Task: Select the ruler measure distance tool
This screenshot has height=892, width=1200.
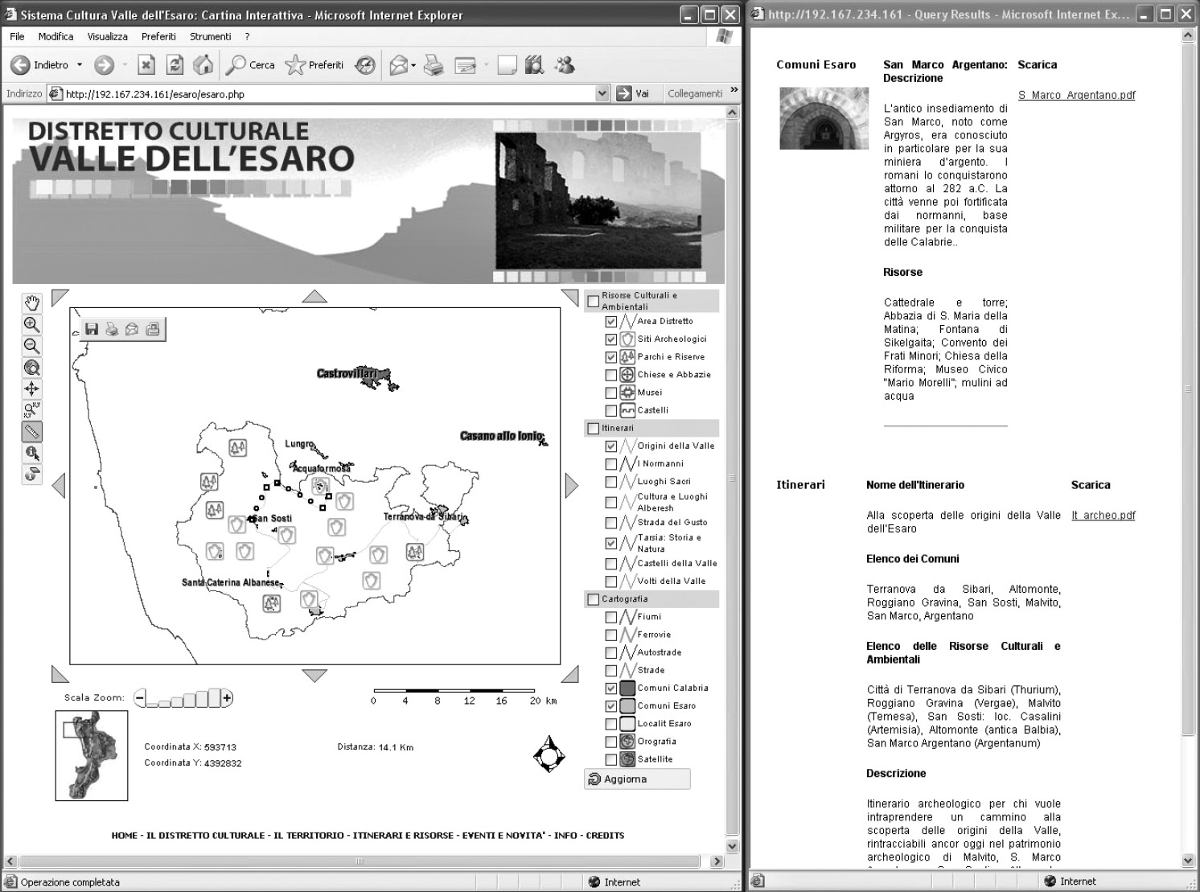Action: 31,432
